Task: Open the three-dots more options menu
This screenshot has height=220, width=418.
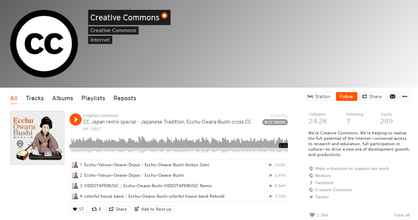Action: click(405, 97)
